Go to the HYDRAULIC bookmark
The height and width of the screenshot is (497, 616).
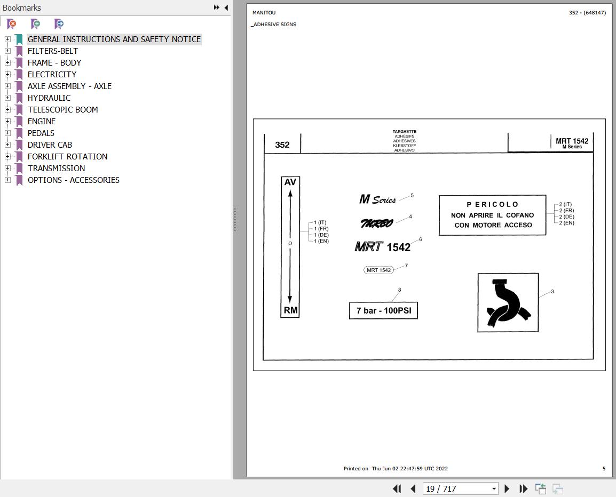click(49, 98)
